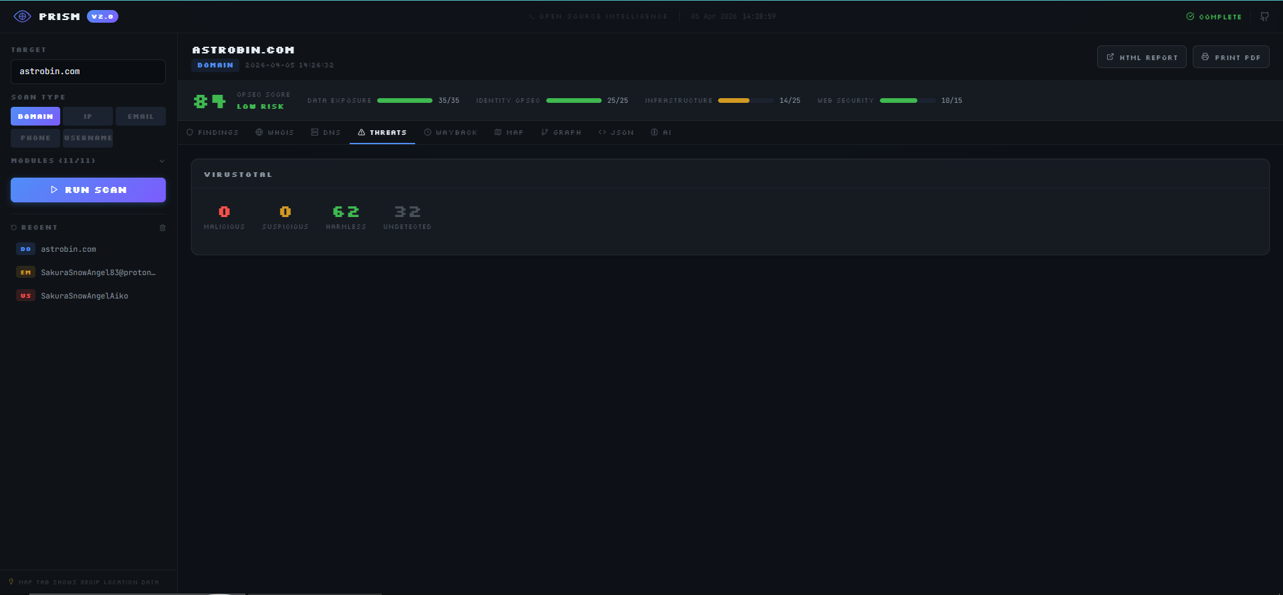Click the 14/25 infrastructure value
Screen dimensions: 1283x595
point(790,101)
